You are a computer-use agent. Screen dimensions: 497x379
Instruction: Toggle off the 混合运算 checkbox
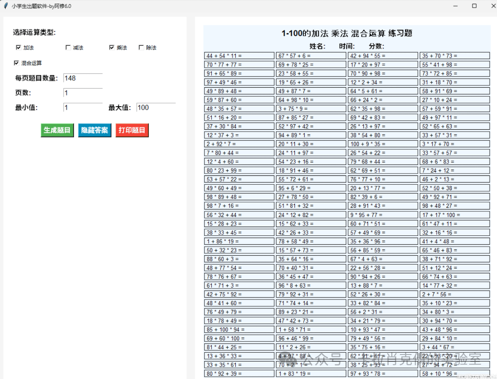tap(16, 63)
